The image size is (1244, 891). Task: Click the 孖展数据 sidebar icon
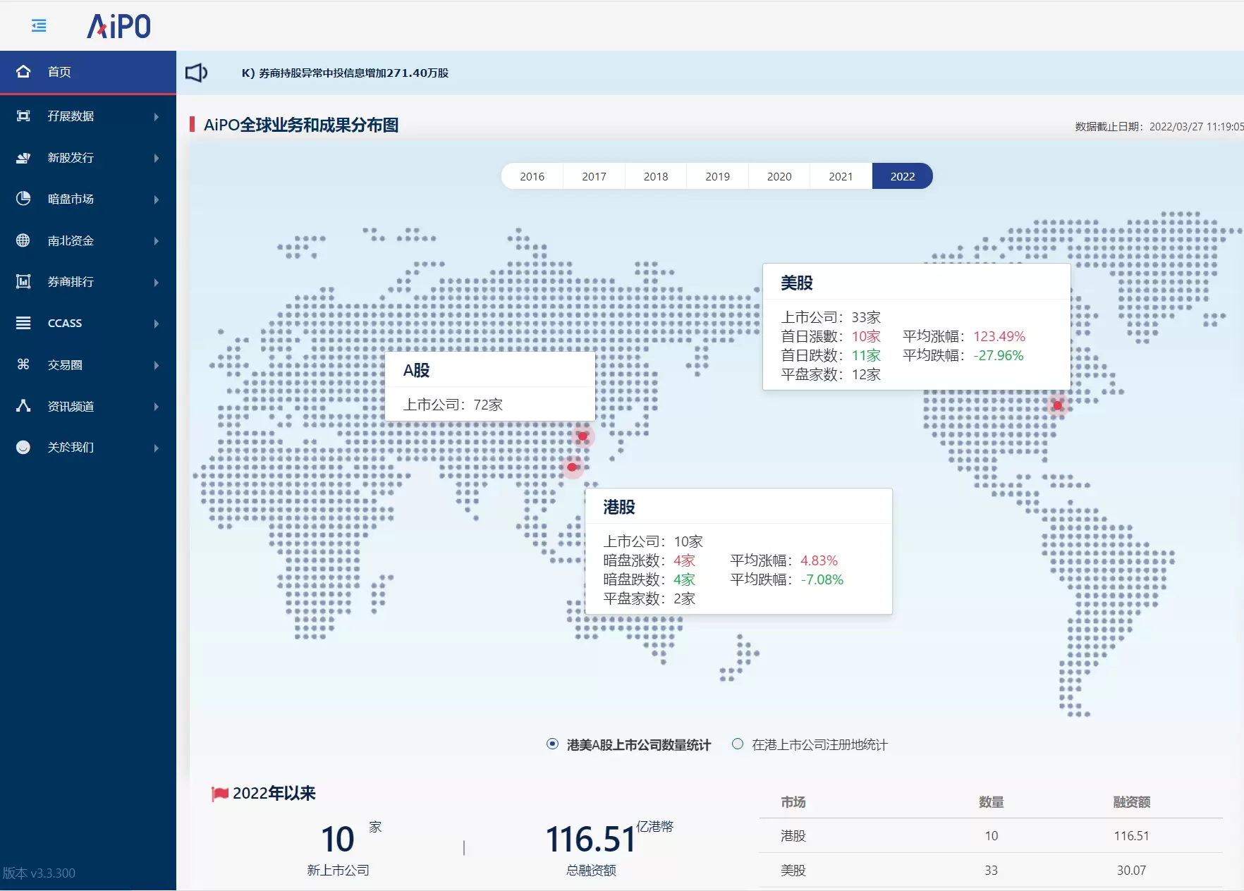(23, 116)
